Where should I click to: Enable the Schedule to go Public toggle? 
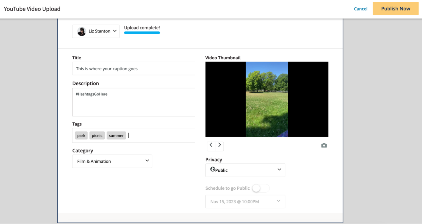coord(260,188)
